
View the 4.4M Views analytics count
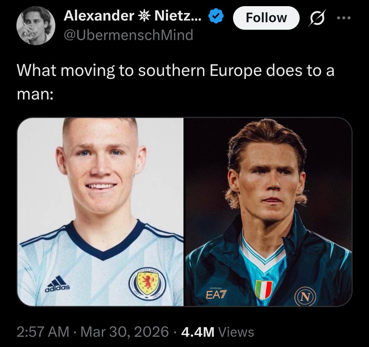pyautogui.click(x=218, y=332)
